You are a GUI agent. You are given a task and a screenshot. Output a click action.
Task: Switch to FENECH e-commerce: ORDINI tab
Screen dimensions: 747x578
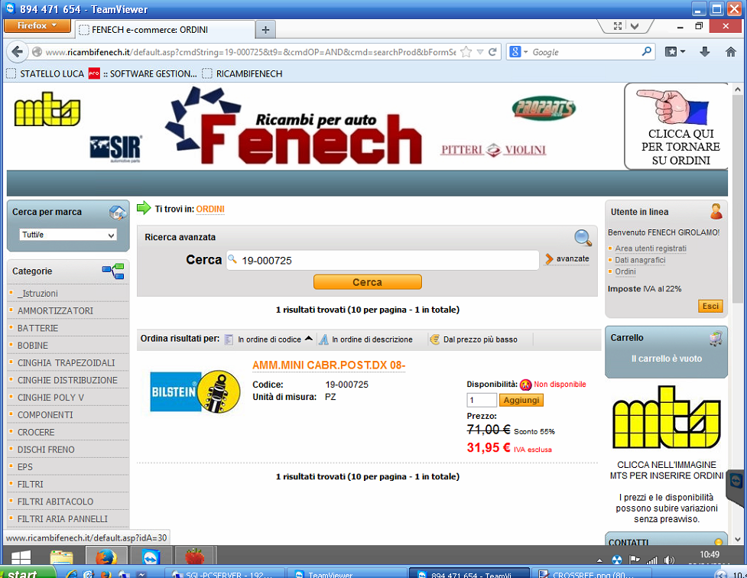165,30
